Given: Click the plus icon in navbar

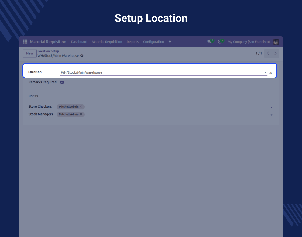Looking at the screenshot, I should click(x=170, y=42).
